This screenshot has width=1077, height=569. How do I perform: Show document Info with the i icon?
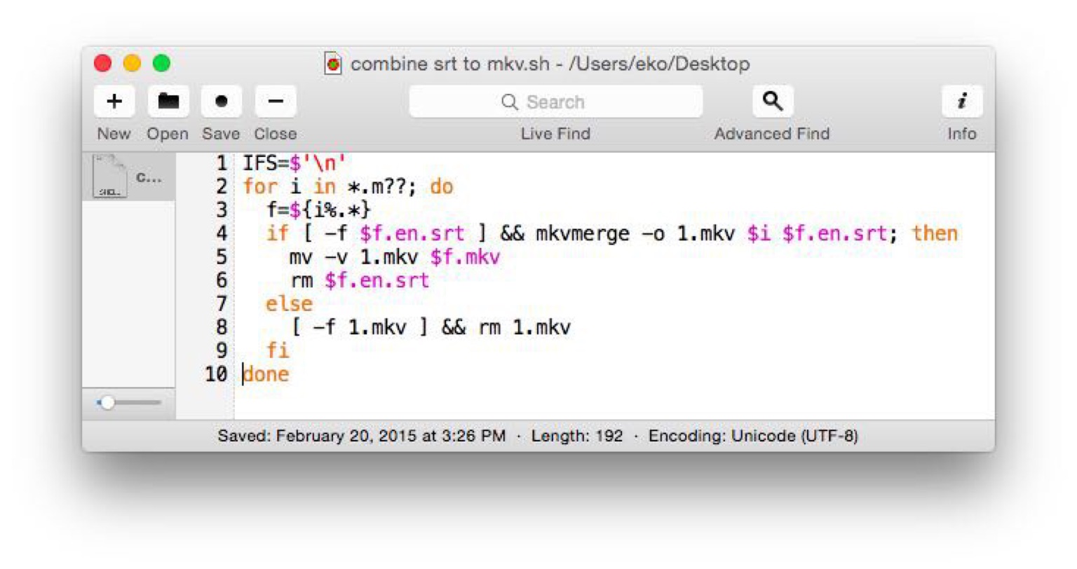point(962,102)
